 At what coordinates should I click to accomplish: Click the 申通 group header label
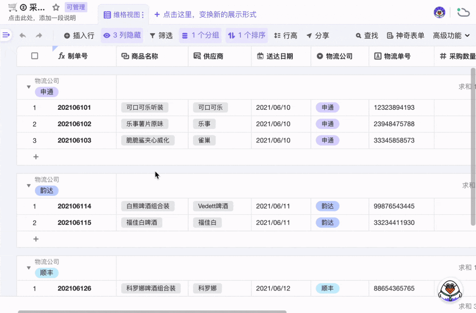pos(46,92)
